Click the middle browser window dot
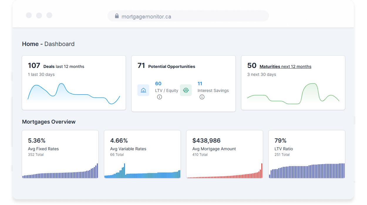 click(39, 15)
